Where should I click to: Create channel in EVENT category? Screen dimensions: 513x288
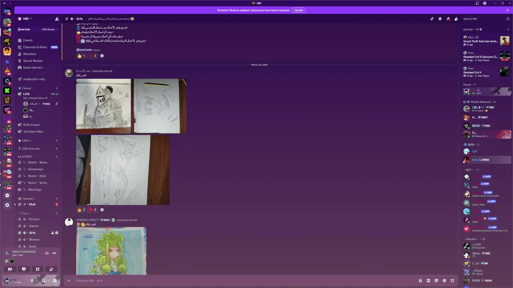pyautogui.click(x=57, y=157)
